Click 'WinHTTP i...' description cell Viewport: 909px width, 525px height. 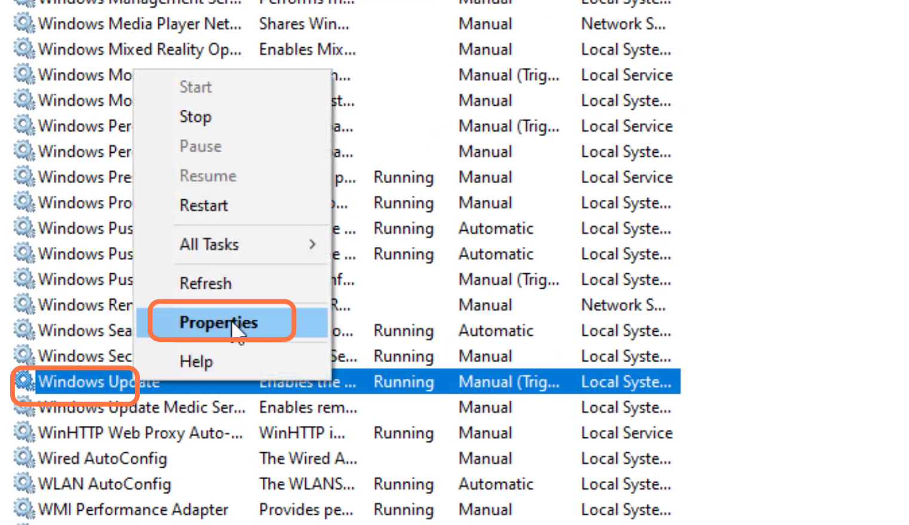click(x=302, y=433)
